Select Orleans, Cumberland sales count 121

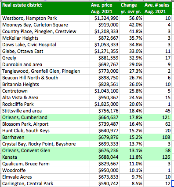pos(157,117)
